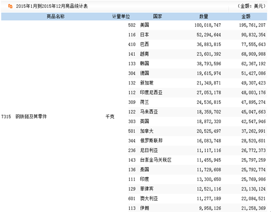Select the 日本 country cell

tap(144, 35)
